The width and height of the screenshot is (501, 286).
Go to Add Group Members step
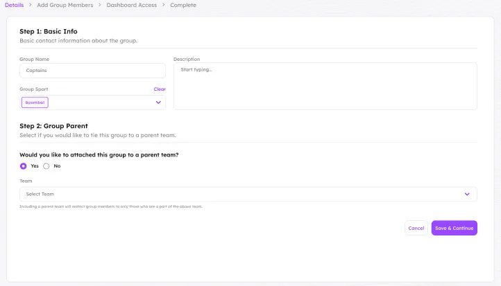click(x=65, y=5)
